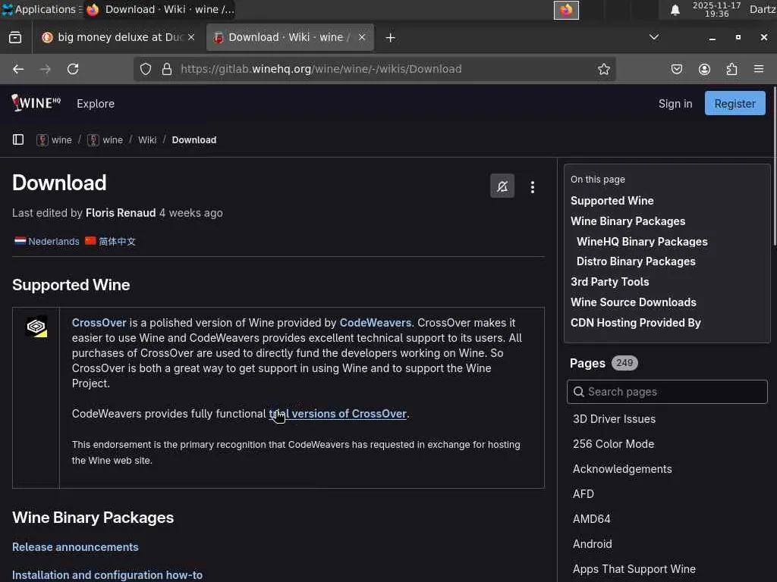
Task: Jump to Distro Binary Packages section
Action: coord(636,261)
